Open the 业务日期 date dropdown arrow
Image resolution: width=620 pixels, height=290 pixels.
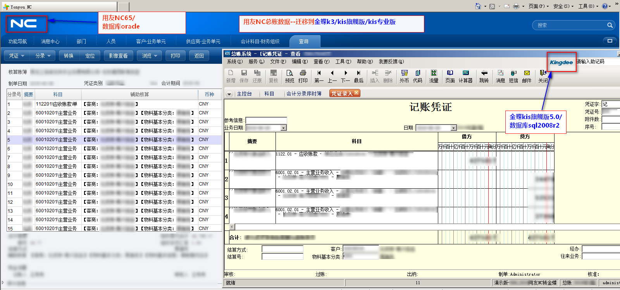coord(284,128)
